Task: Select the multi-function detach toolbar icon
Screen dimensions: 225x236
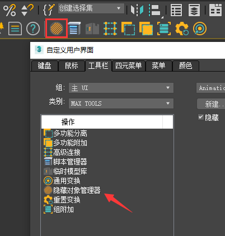Action: pos(128,29)
